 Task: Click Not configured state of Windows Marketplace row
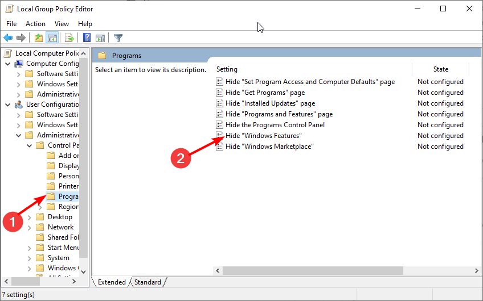pos(440,147)
